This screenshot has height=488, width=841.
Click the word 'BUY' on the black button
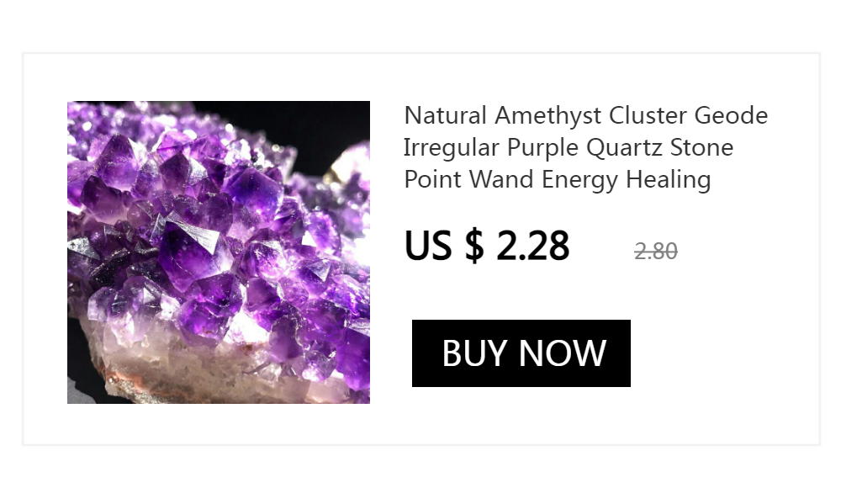(x=474, y=353)
